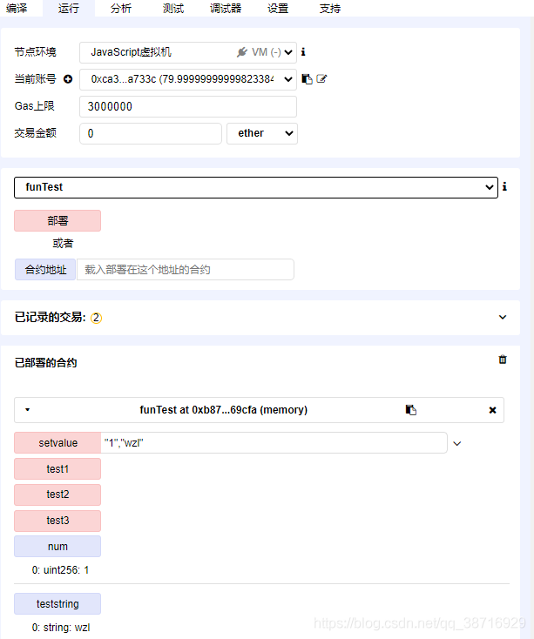
Task: Copy the current account address
Action: click(307, 79)
